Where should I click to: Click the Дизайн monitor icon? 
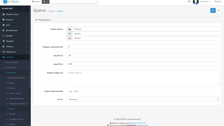tap(4, 36)
